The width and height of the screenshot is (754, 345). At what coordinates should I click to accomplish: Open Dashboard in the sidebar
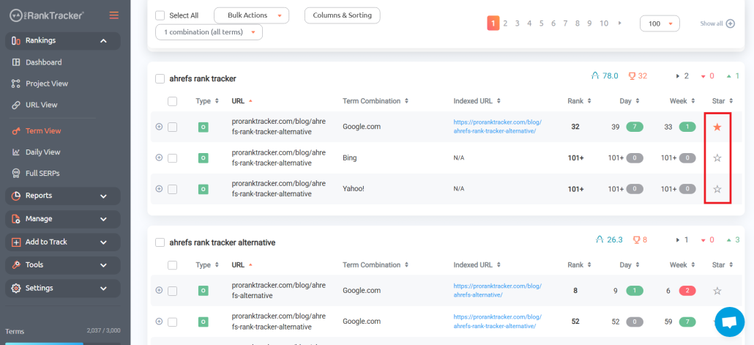44,62
